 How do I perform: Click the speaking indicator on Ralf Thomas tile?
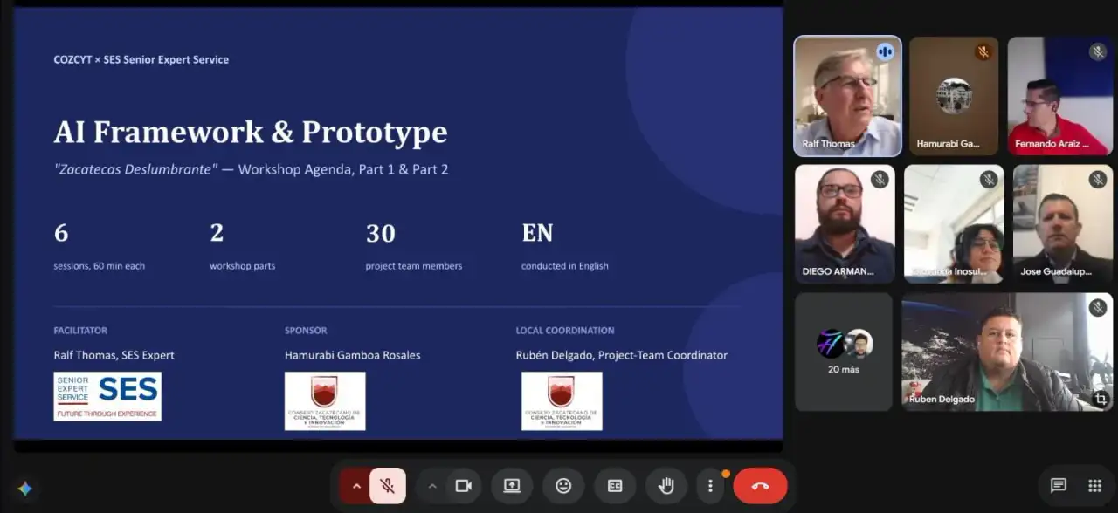pyautogui.click(x=885, y=51)
